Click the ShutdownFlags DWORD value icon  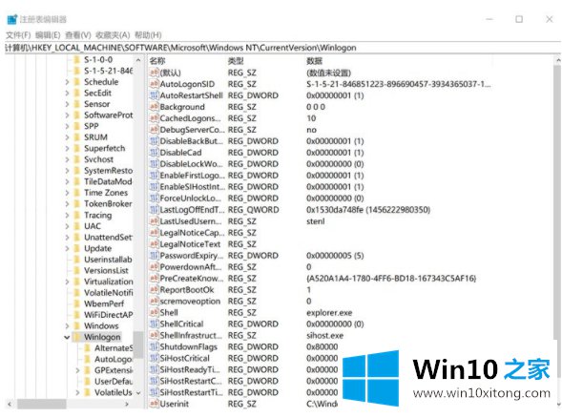[154, 347]
